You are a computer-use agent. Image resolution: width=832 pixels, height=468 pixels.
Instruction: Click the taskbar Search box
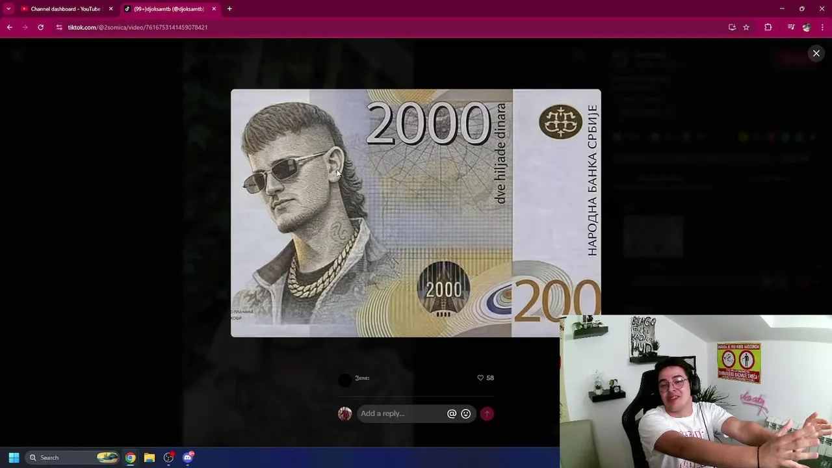coord(73,458)
